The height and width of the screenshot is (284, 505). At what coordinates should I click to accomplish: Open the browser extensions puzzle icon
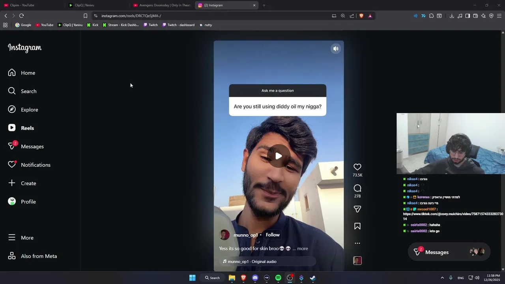(x=431, y=16)
